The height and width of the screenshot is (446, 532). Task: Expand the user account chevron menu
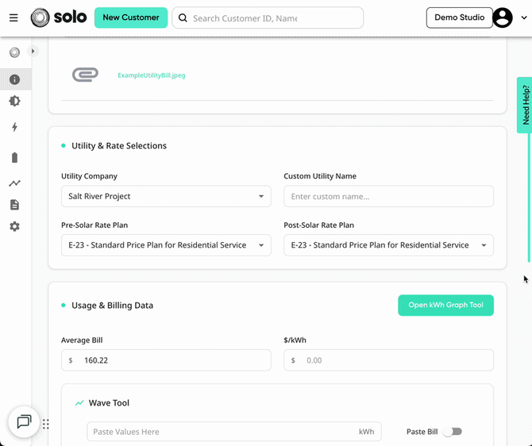point(524,17)
